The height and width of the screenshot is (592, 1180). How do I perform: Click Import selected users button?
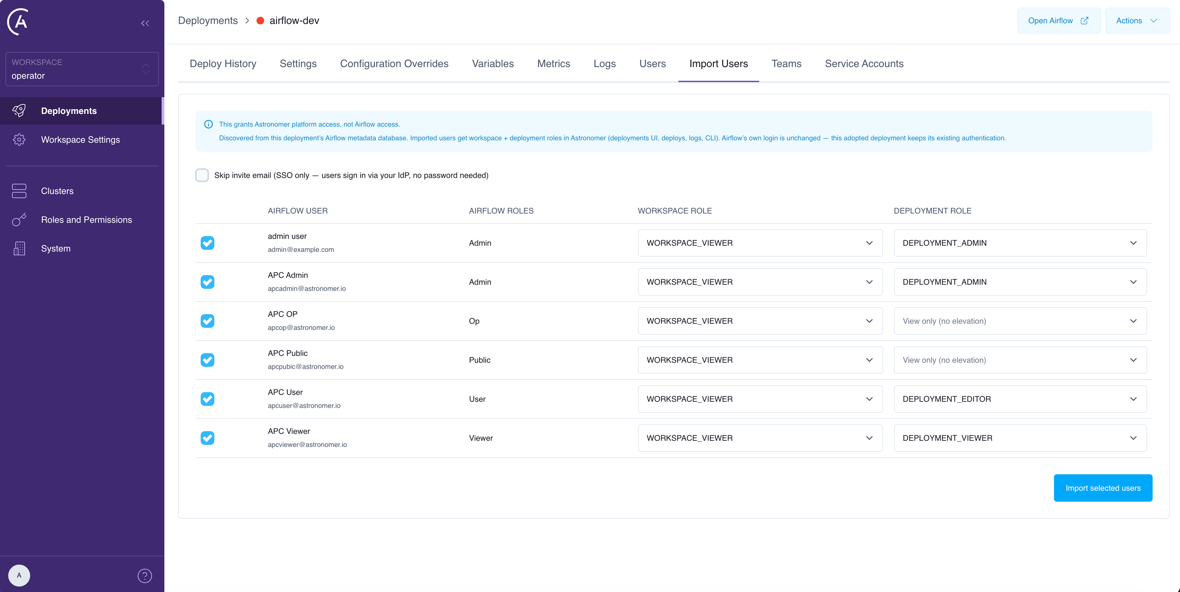(x=1103, y=488)
